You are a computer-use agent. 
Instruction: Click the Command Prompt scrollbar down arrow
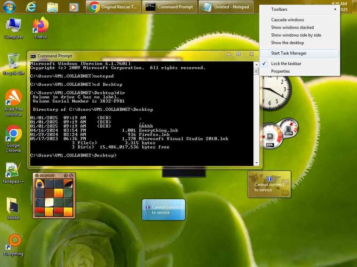[257, 163]
